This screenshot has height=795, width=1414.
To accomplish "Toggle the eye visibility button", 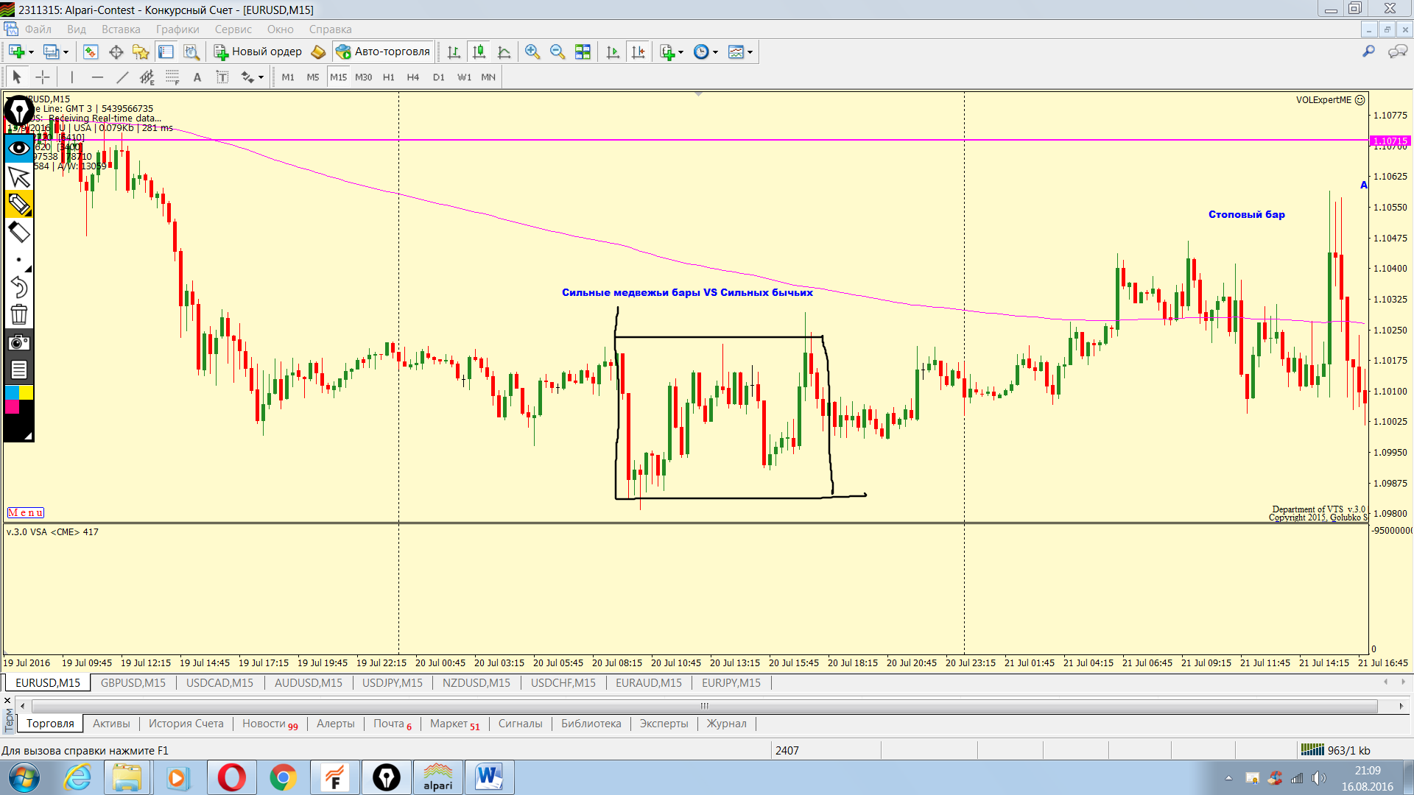I will pyautogui.click(x=18, y=148).
